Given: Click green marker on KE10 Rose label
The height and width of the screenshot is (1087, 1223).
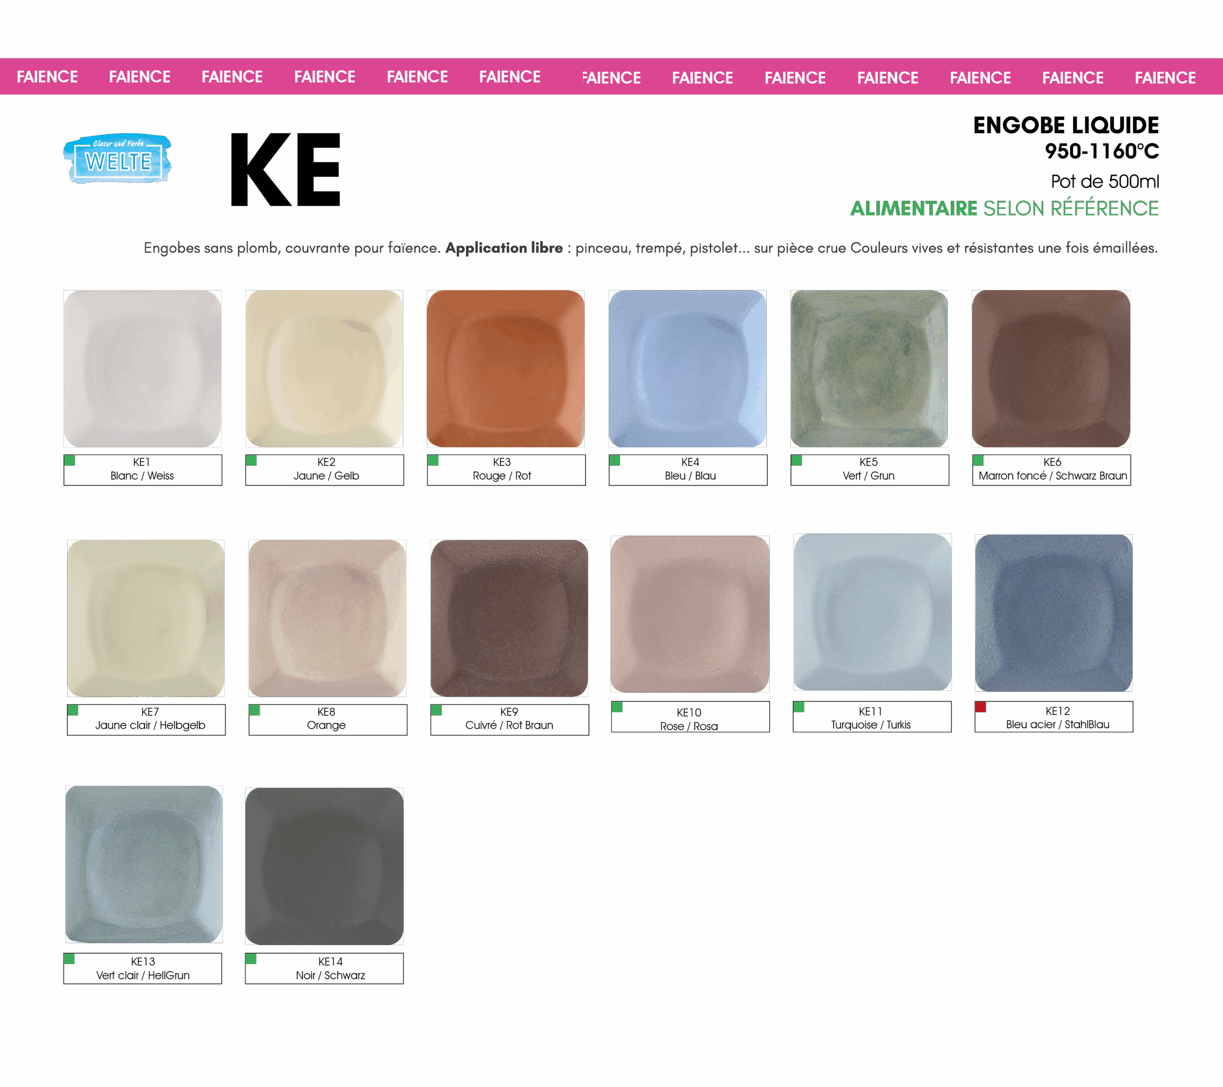Looking at the screenshot, I should pyautogui.click(x=617, y=707).
